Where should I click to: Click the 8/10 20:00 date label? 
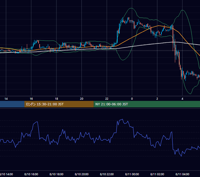click(82, 174)
